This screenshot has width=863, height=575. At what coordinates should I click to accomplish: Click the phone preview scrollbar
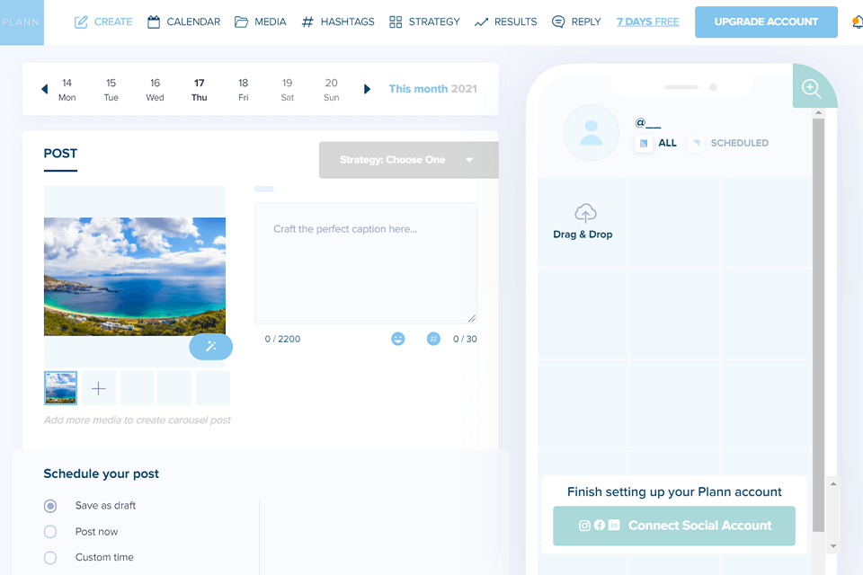coord(818,324)
